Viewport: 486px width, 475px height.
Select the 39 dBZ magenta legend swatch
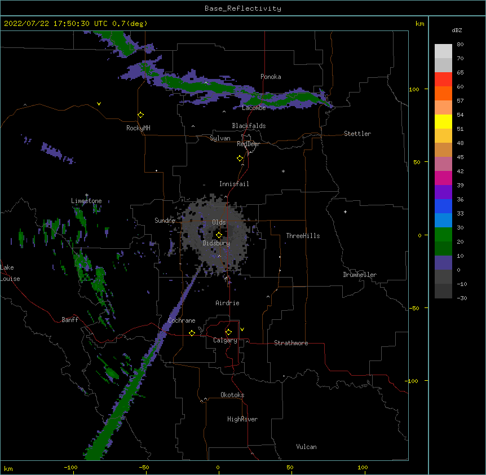(443, 178)
